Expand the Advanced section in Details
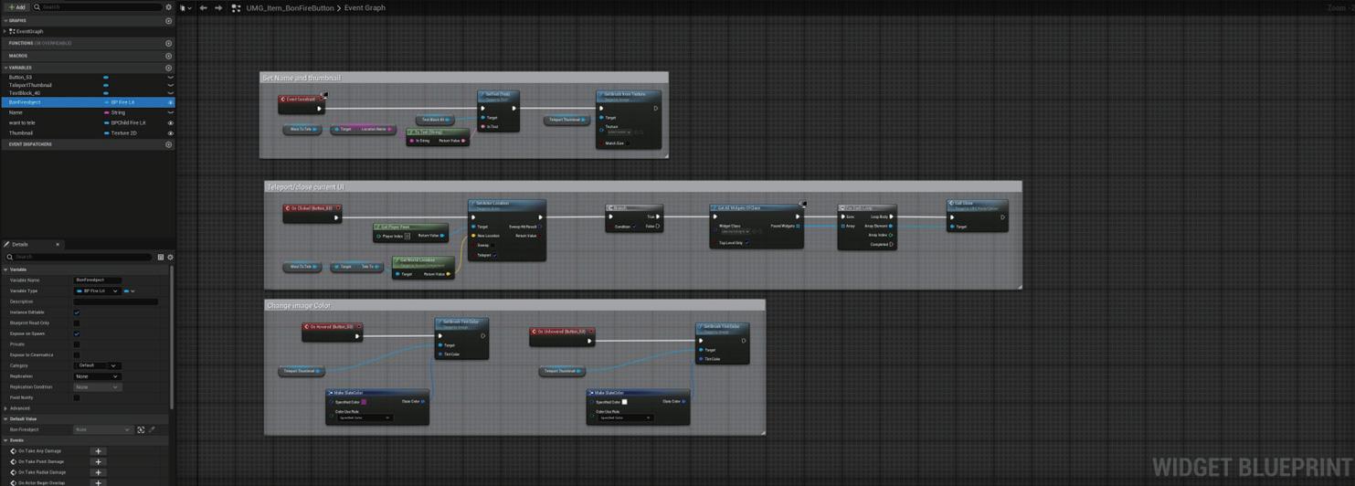Viewport: 1355px width, 486px height. [x=6, y=408]
